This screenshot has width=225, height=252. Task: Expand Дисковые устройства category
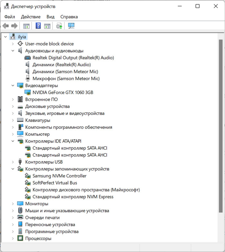(x=13, y=106)
